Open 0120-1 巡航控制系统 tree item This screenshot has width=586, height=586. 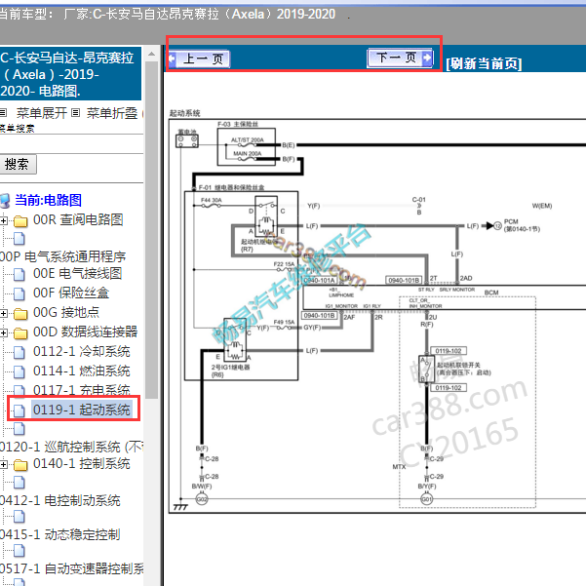71,447
